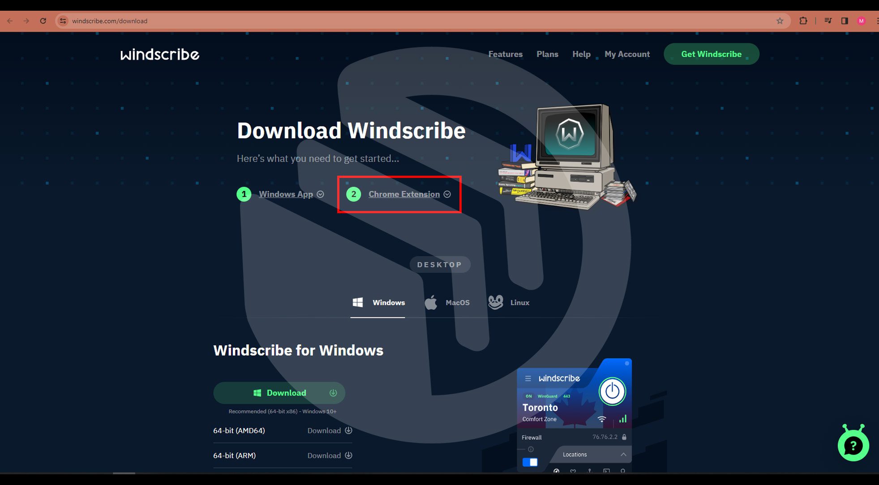The width and height of the screenshot is (879, 485).
Task: Reload the Windscribe download page
Action: coord(43,21)
